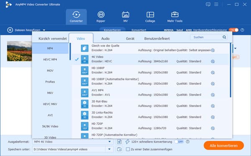Open settings gear for HD 1080P Automatische Korrektur
The width and height of the screenshot is (251, 156).
coord(213,83)
